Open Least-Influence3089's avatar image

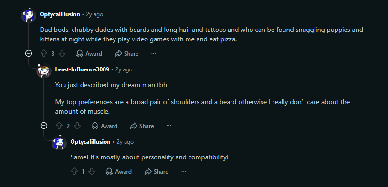(44, 70)
